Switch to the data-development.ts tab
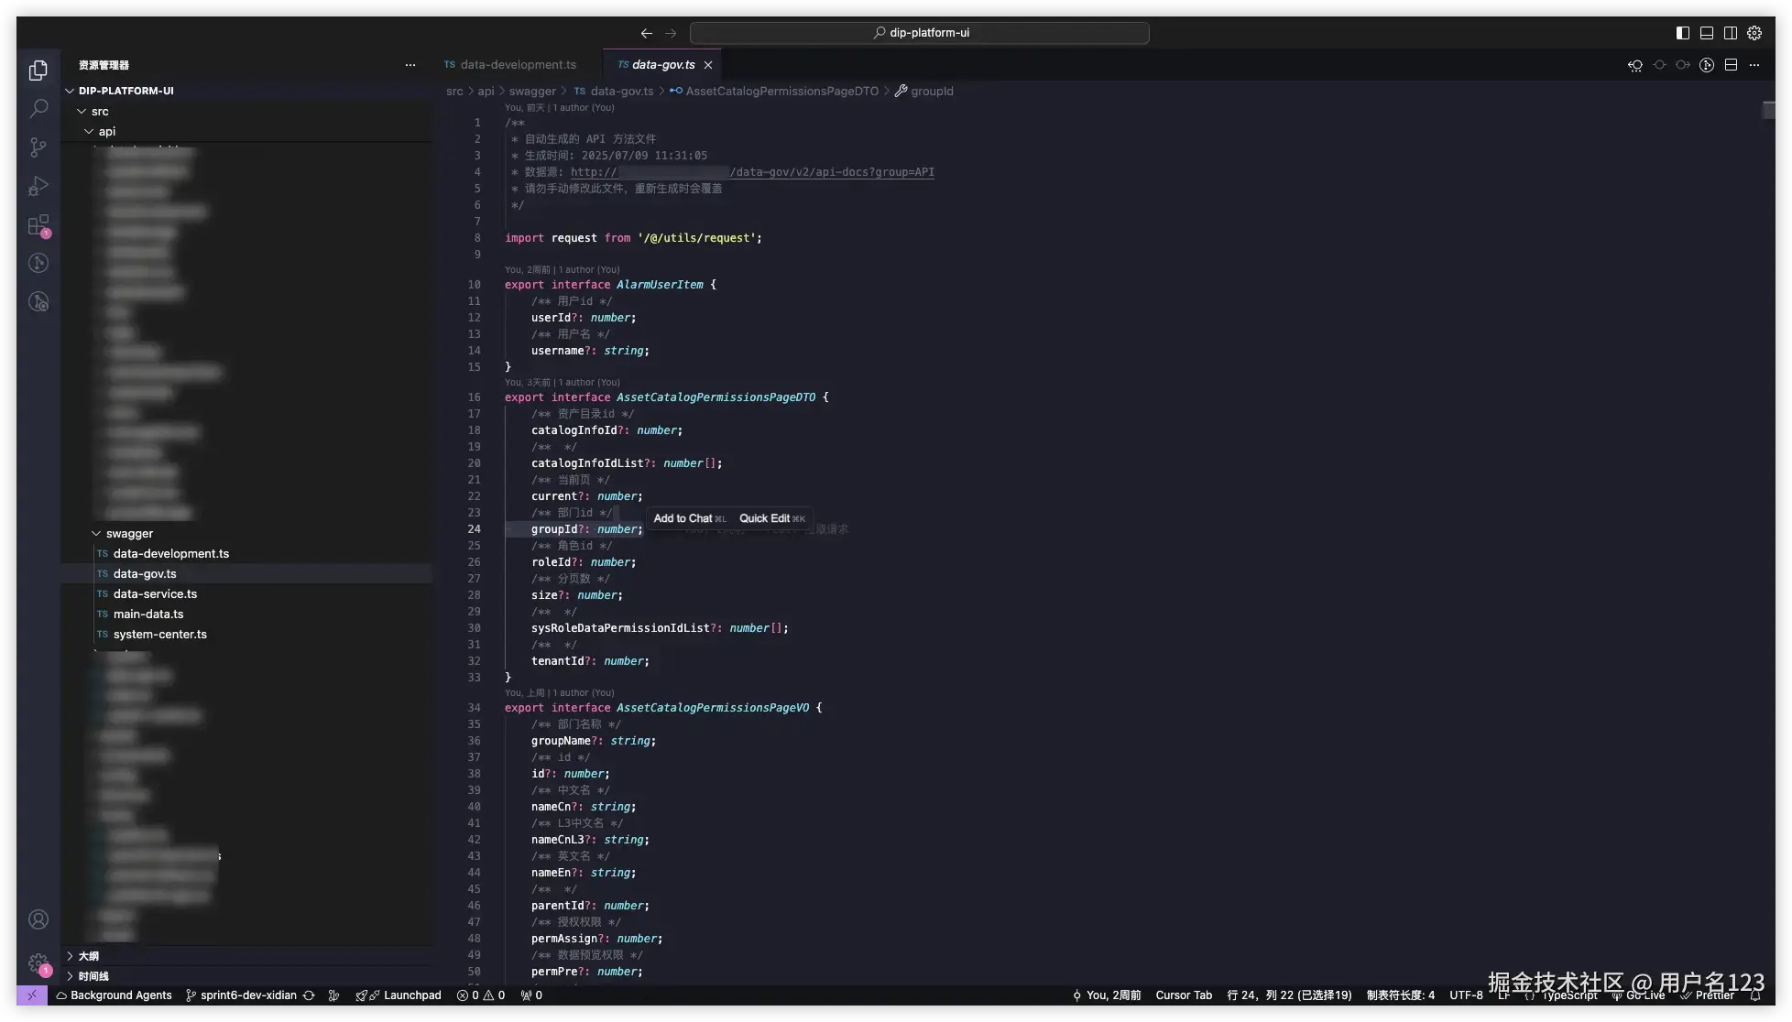 tap(518, 65)
